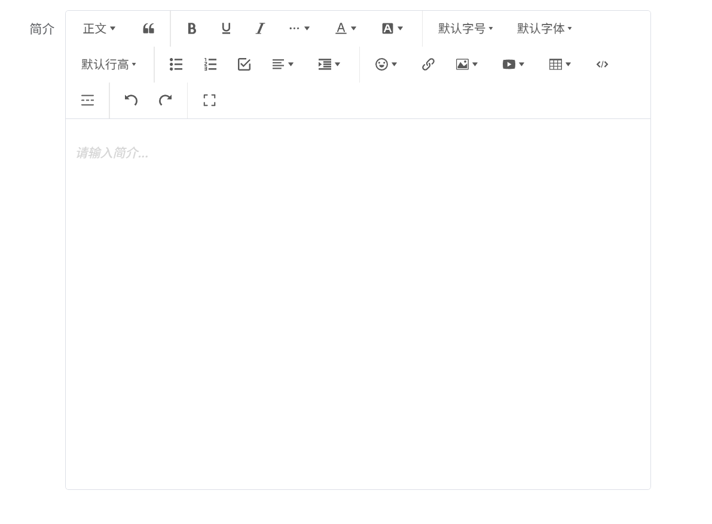The width and height of the screenshot is (712, 524).
Task: Enter fullscreen editor mode
Action: point(209,100)
